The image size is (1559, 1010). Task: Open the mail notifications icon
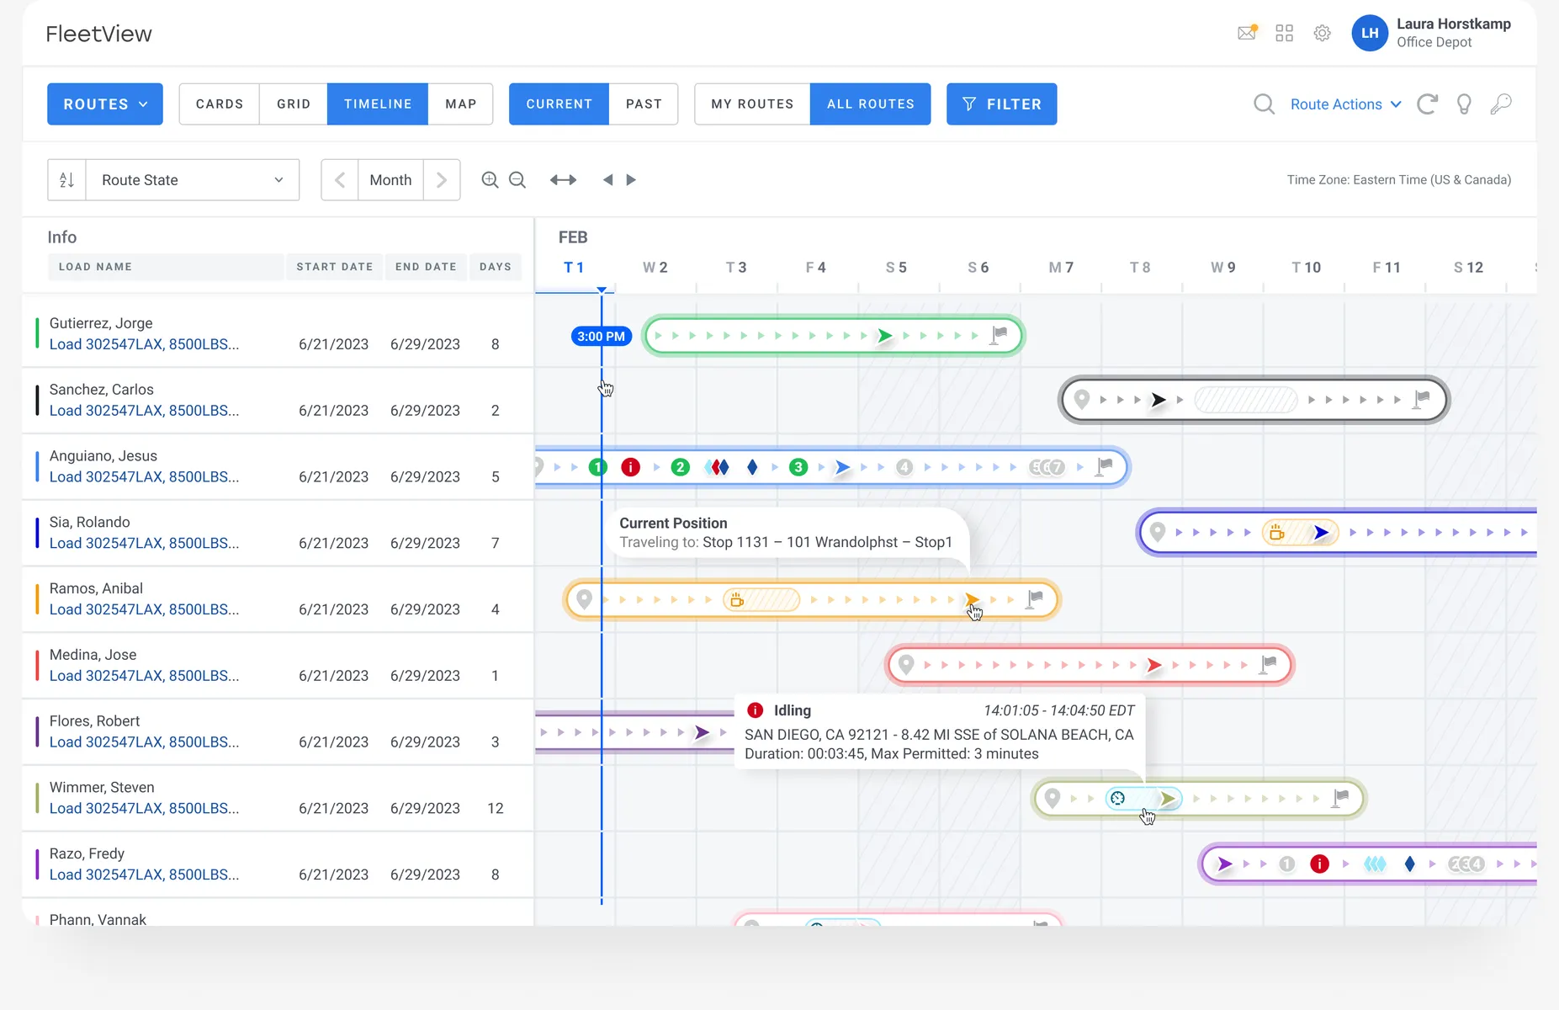click(1247, 33)
